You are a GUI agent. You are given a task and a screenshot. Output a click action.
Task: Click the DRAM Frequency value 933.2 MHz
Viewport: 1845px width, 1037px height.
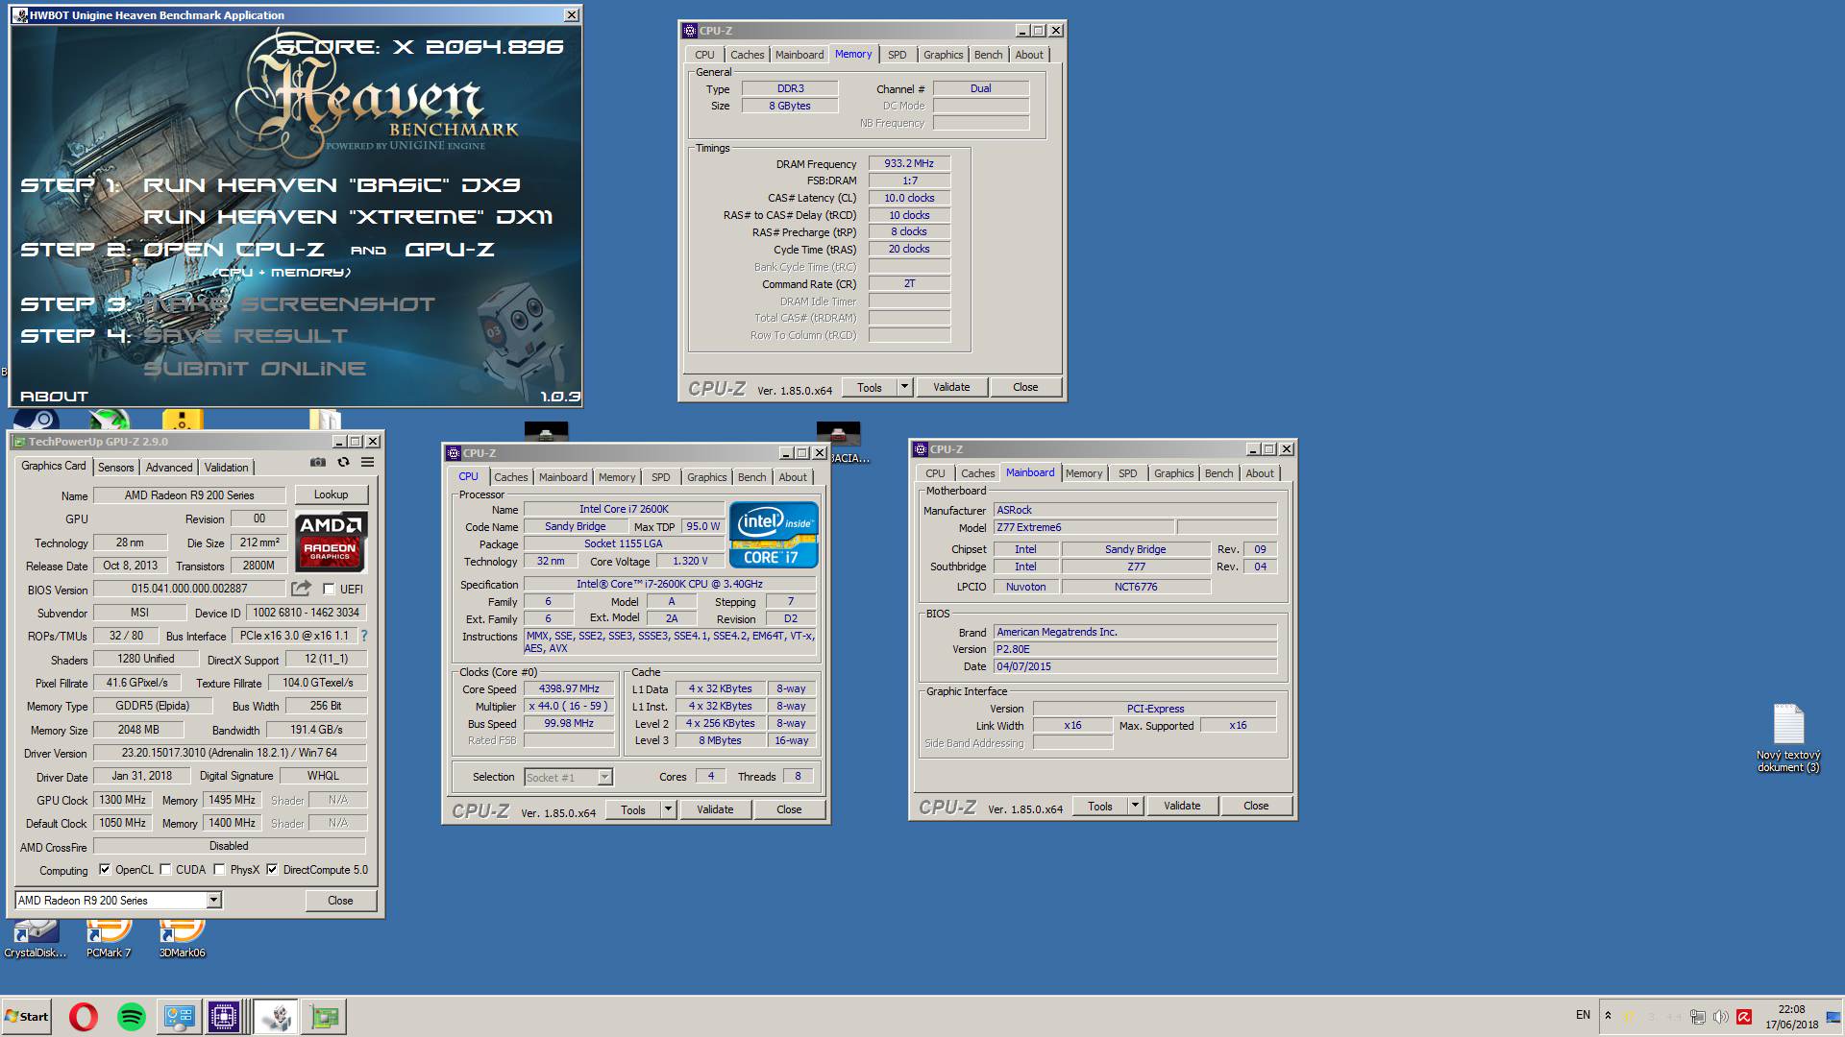click(909, 163)
